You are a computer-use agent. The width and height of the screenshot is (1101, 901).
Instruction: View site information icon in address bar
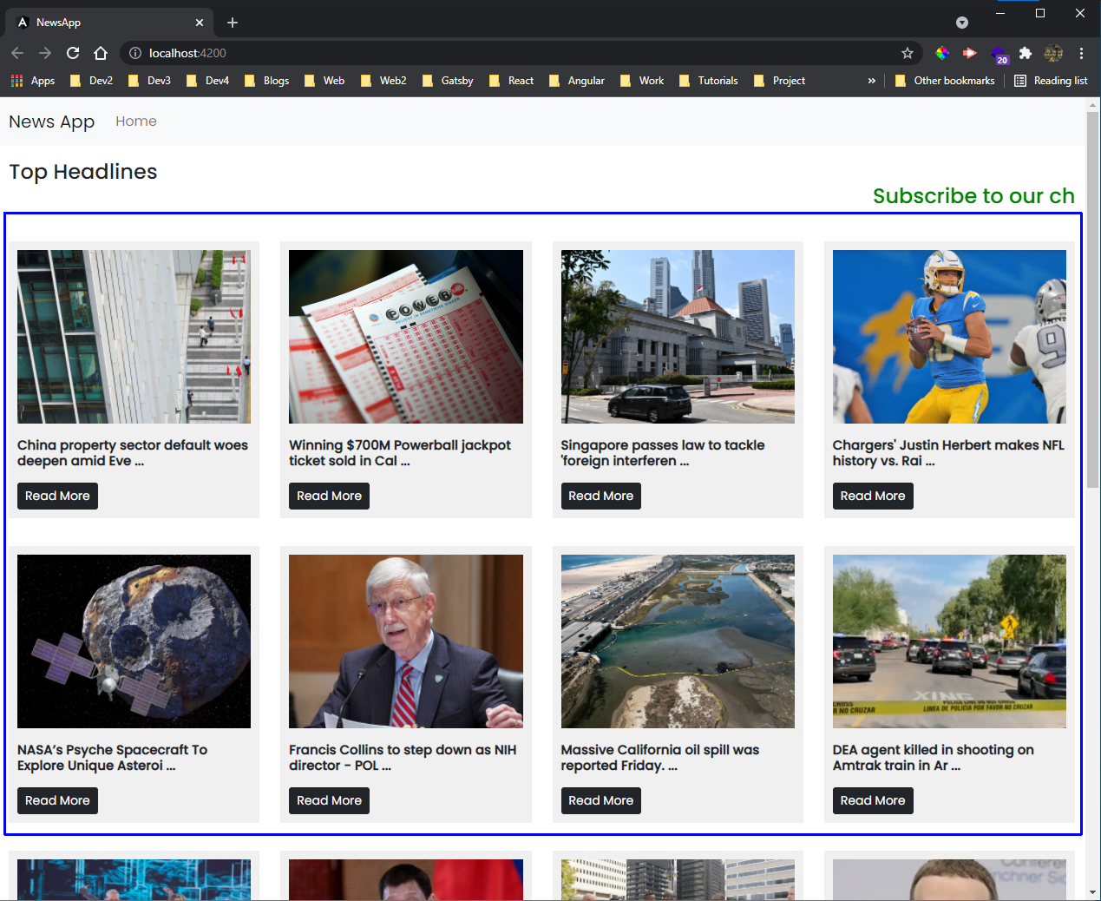(x=135, y=53)
